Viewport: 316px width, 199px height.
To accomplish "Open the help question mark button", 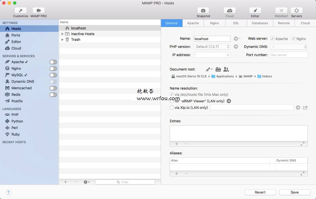I will point(8,192).
